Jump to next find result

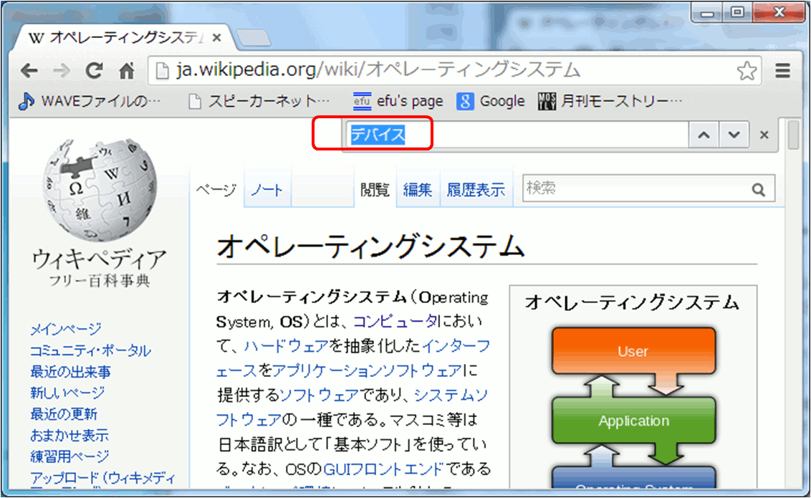(x=733, y=135)
